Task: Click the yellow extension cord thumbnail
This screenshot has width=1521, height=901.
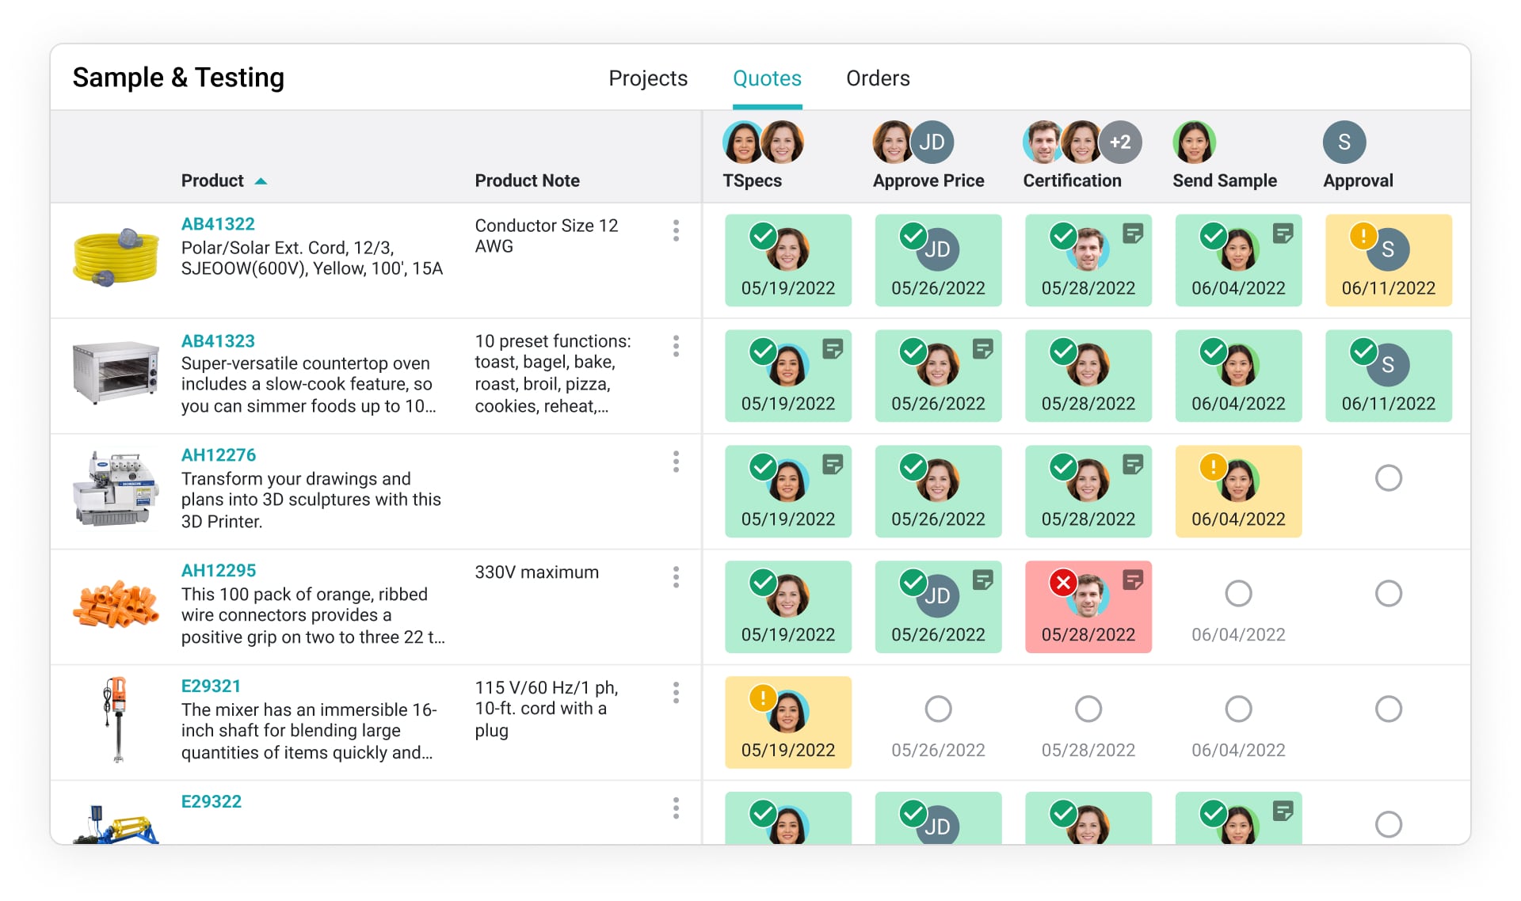Action: click(116, 256)
